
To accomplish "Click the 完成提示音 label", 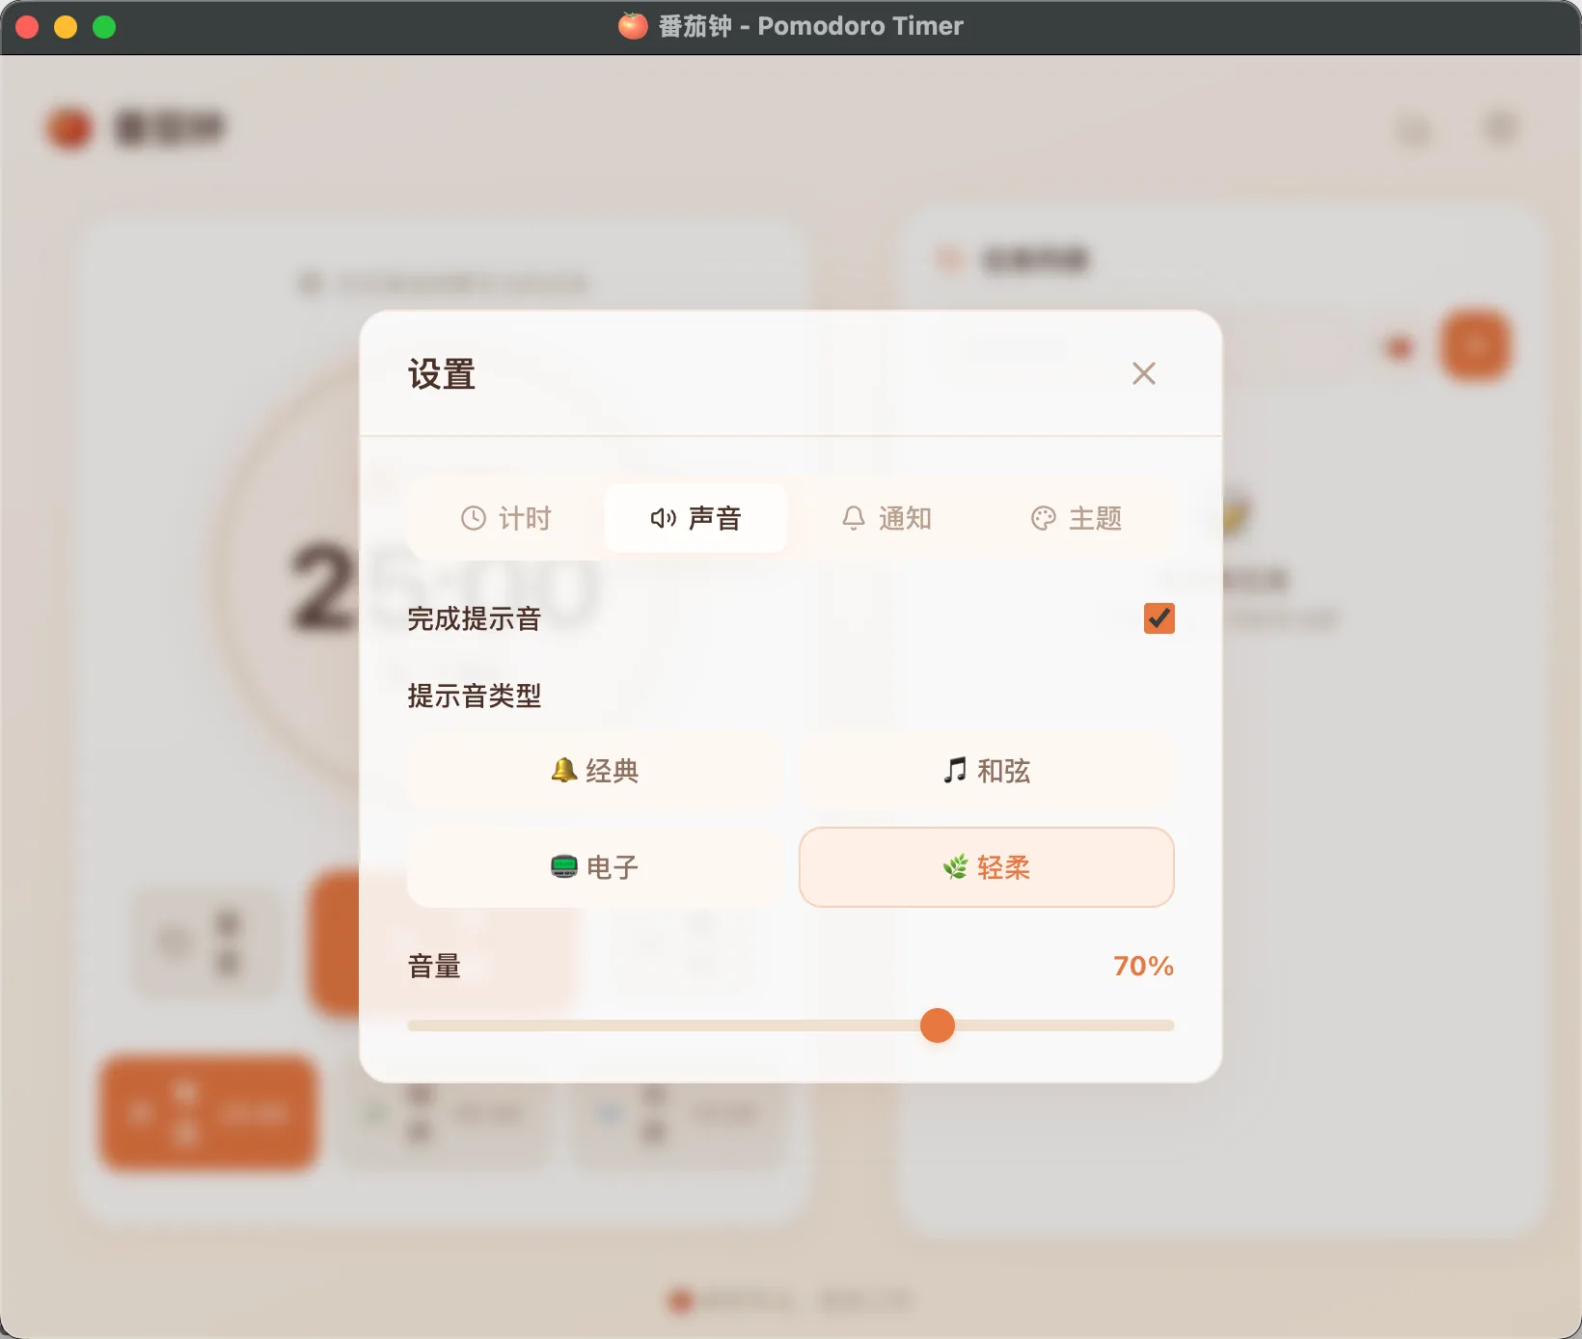I will (x=474, y=618).
